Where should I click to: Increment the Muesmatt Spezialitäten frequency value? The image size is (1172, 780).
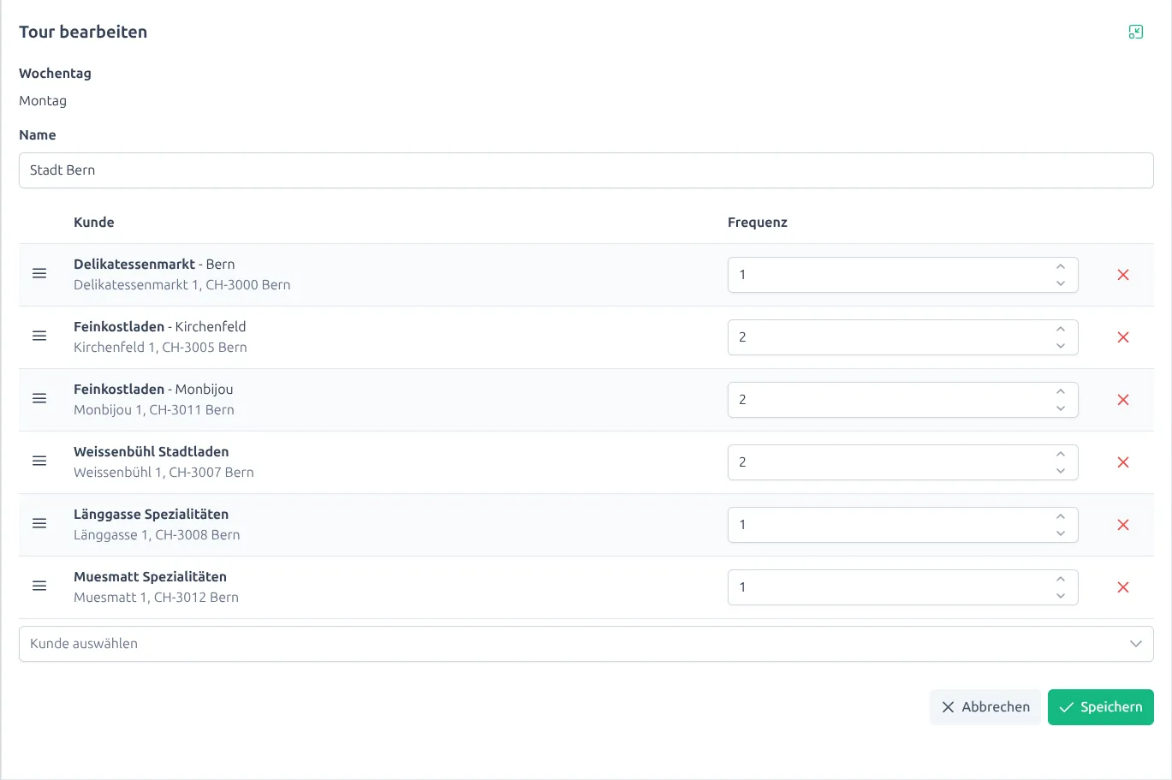pos(1061,581)
